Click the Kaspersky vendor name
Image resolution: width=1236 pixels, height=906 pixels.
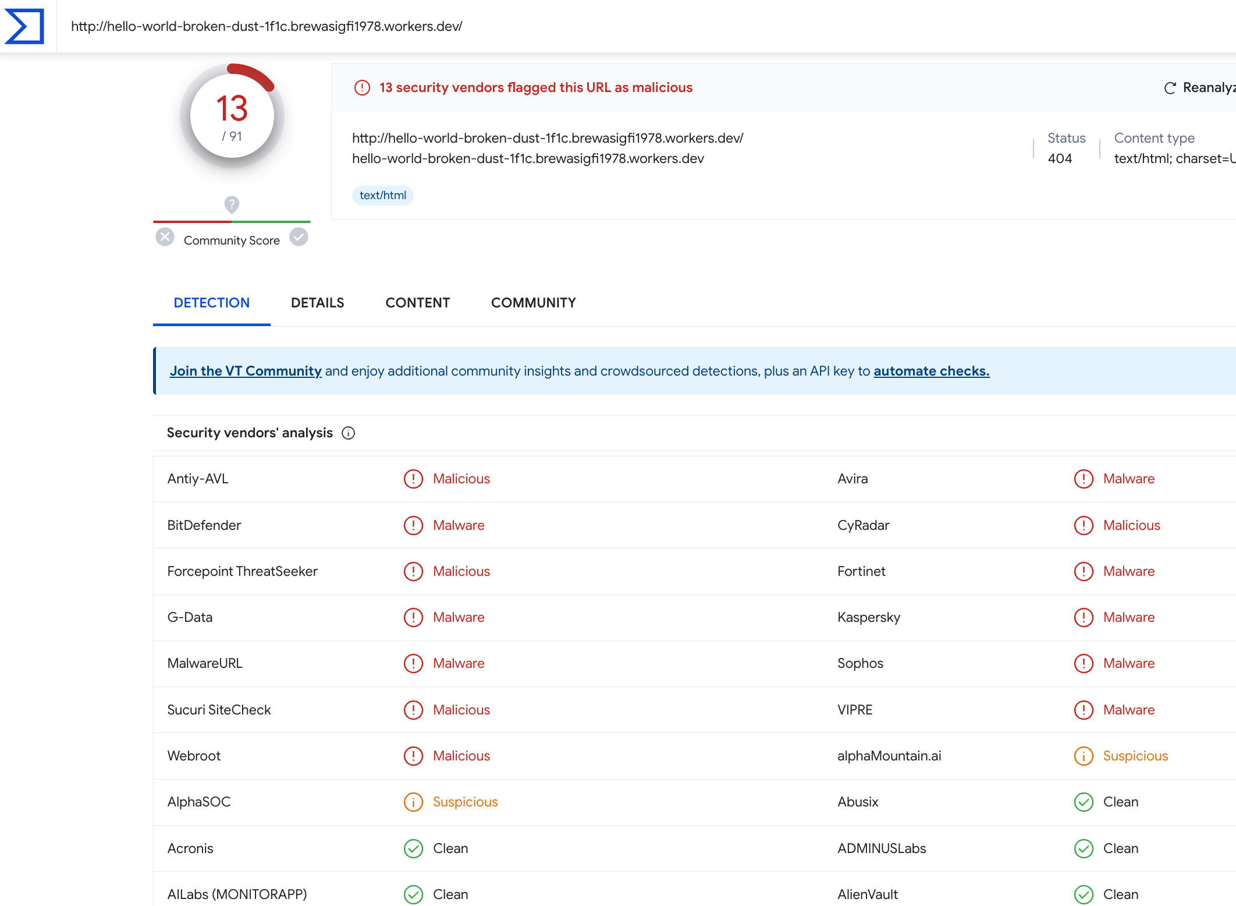(869, 617)
